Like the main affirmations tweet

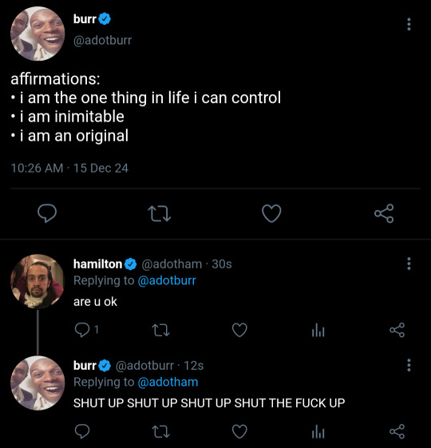click(271, 213)
